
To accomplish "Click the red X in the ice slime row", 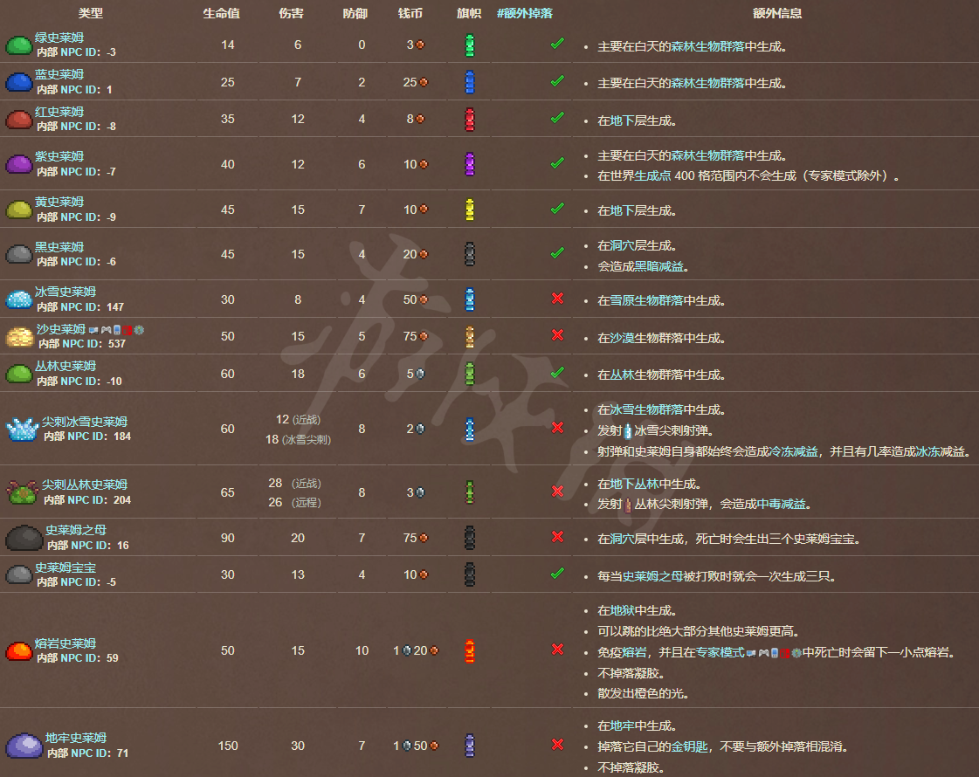I will 557,299.
